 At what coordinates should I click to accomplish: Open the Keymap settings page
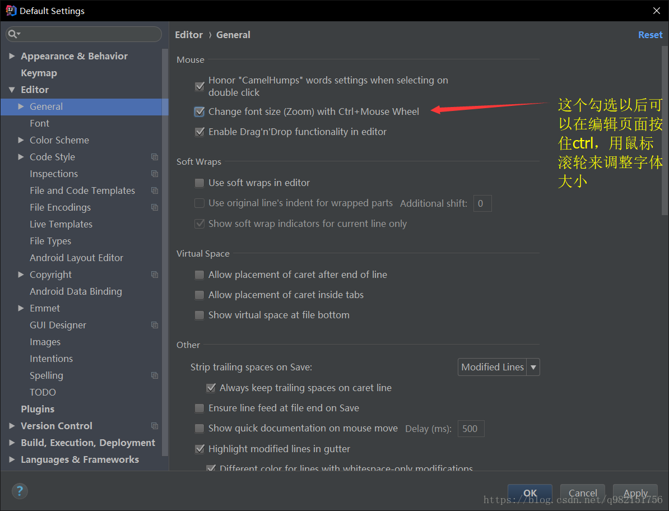39,73
